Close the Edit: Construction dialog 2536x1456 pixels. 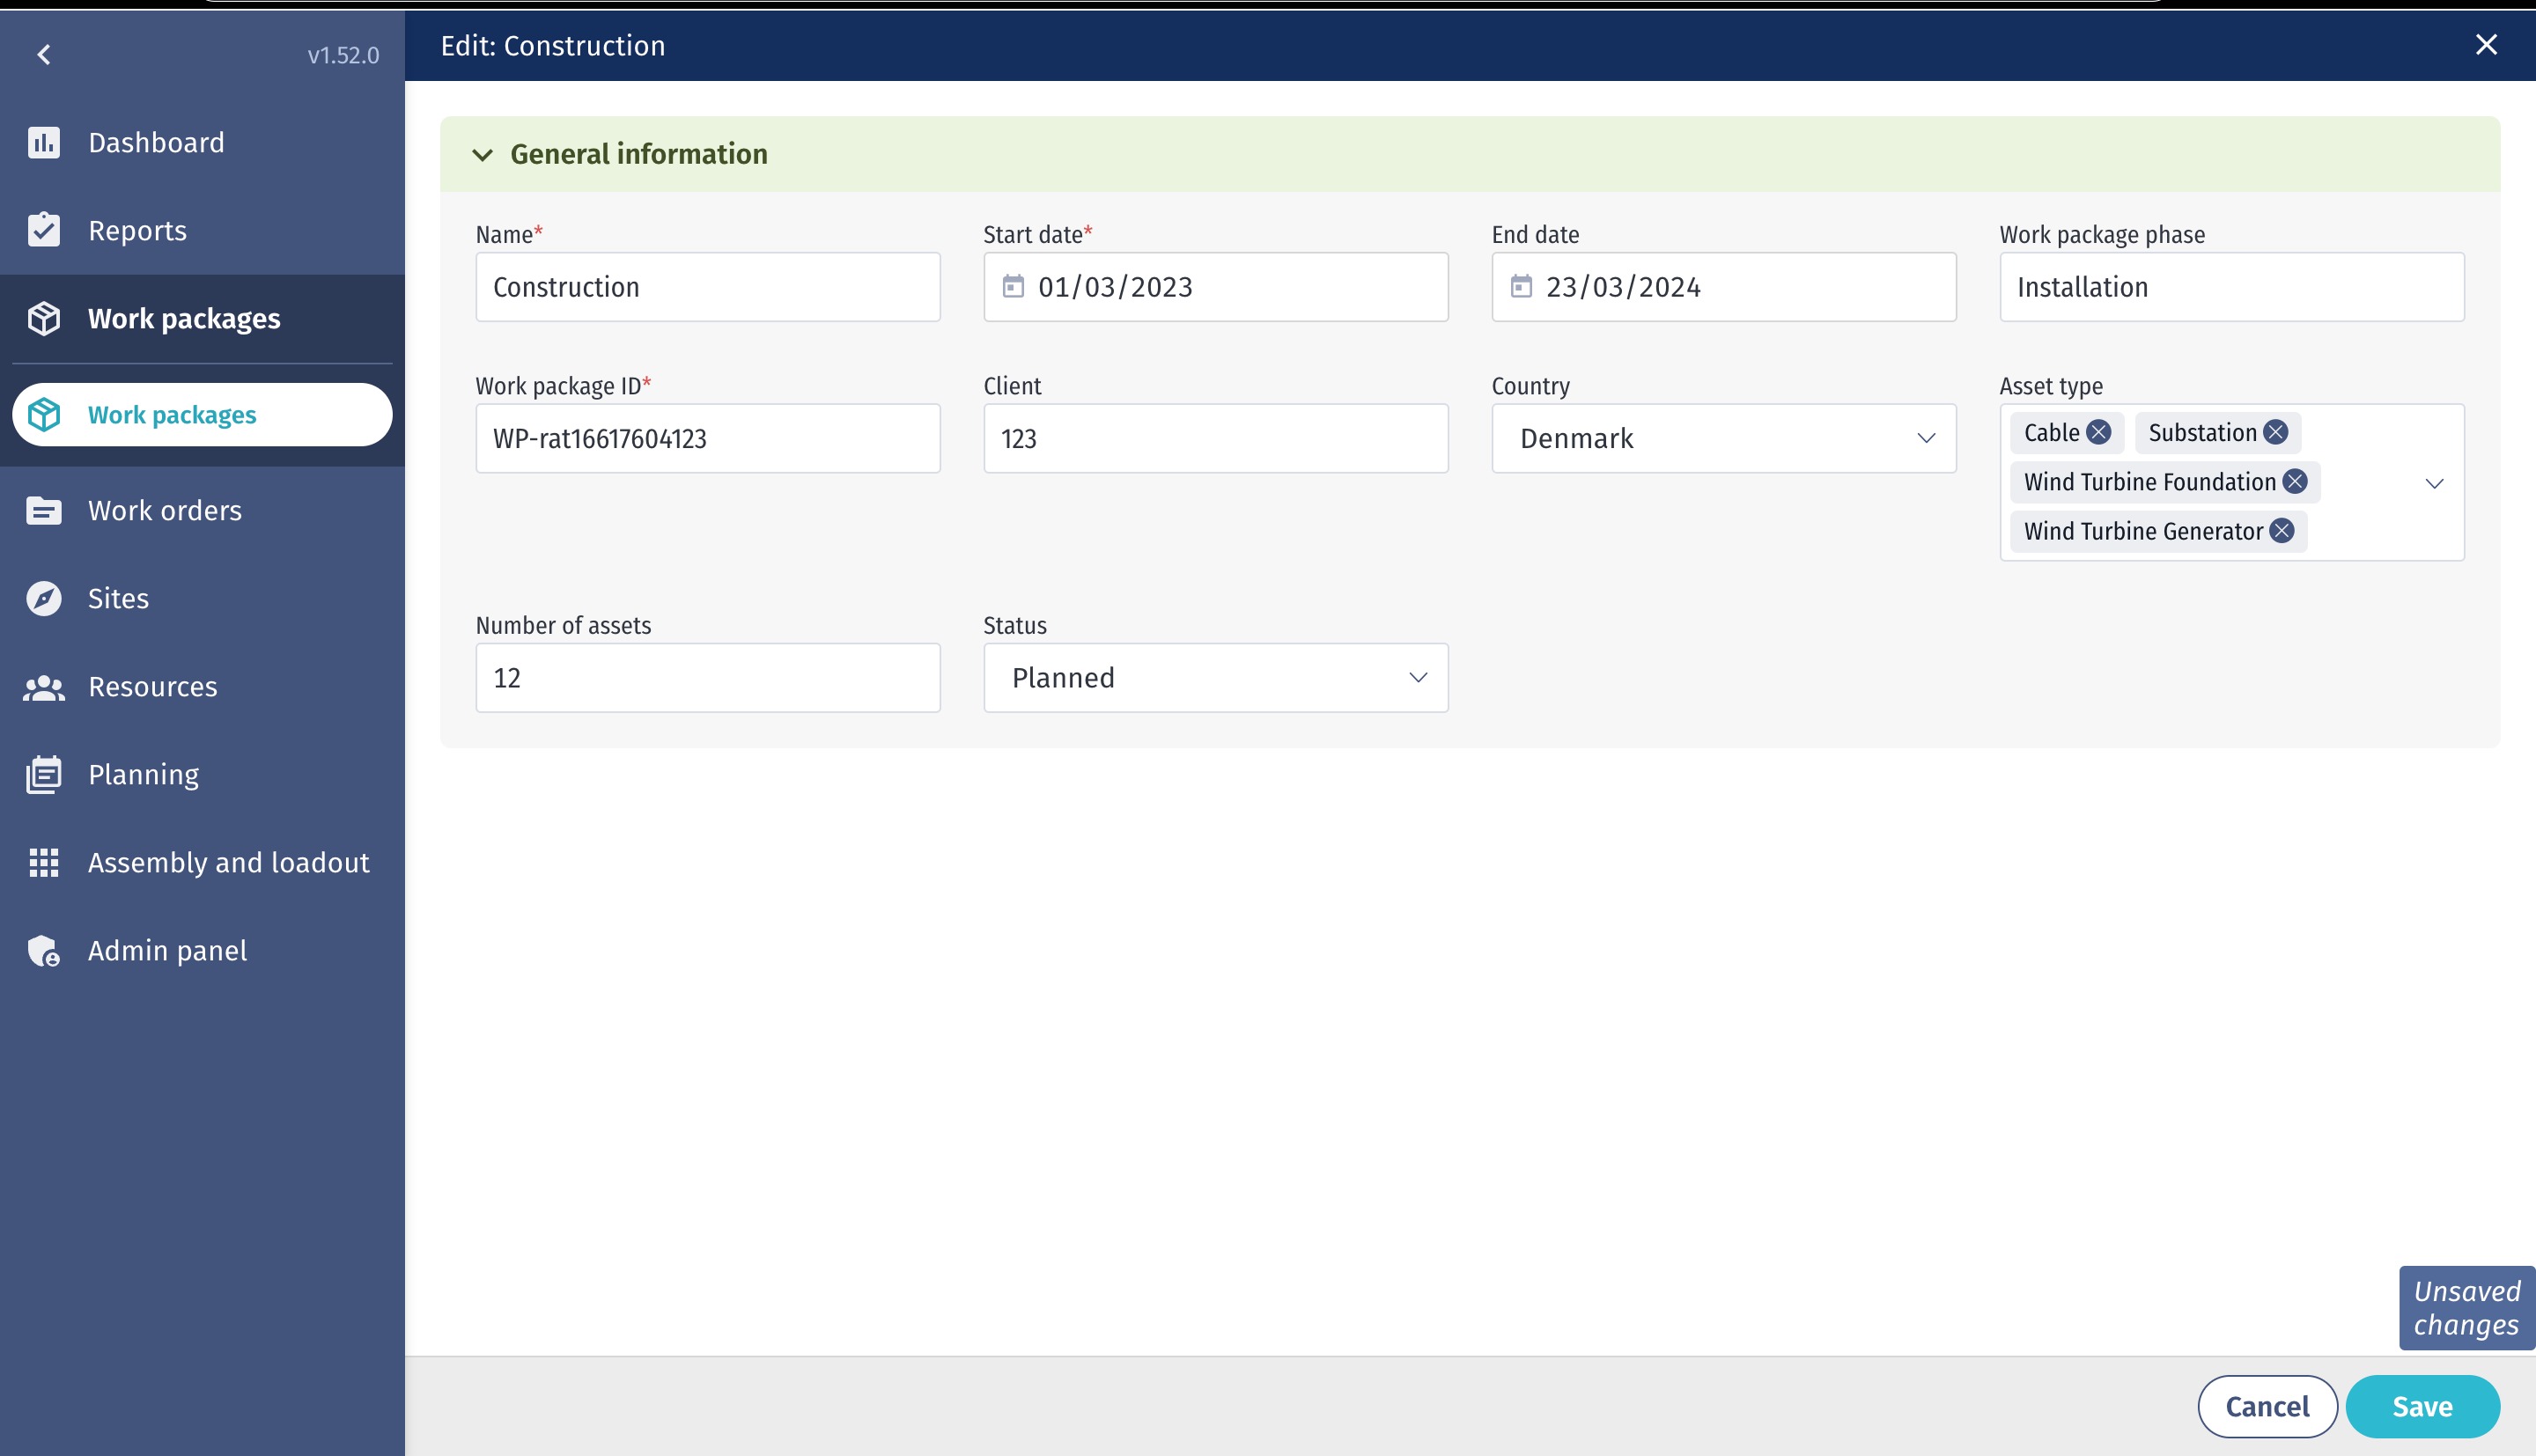click(2486, 44)
